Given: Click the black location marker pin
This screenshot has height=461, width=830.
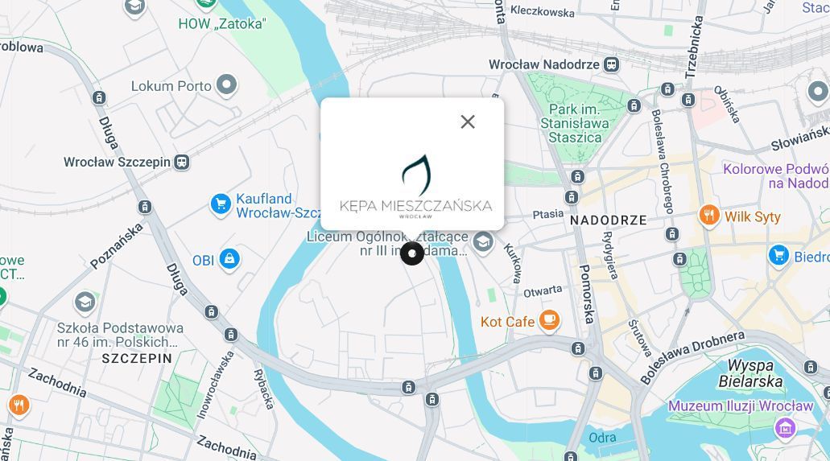Looking at the screenshot, I should tap(412, 253).
